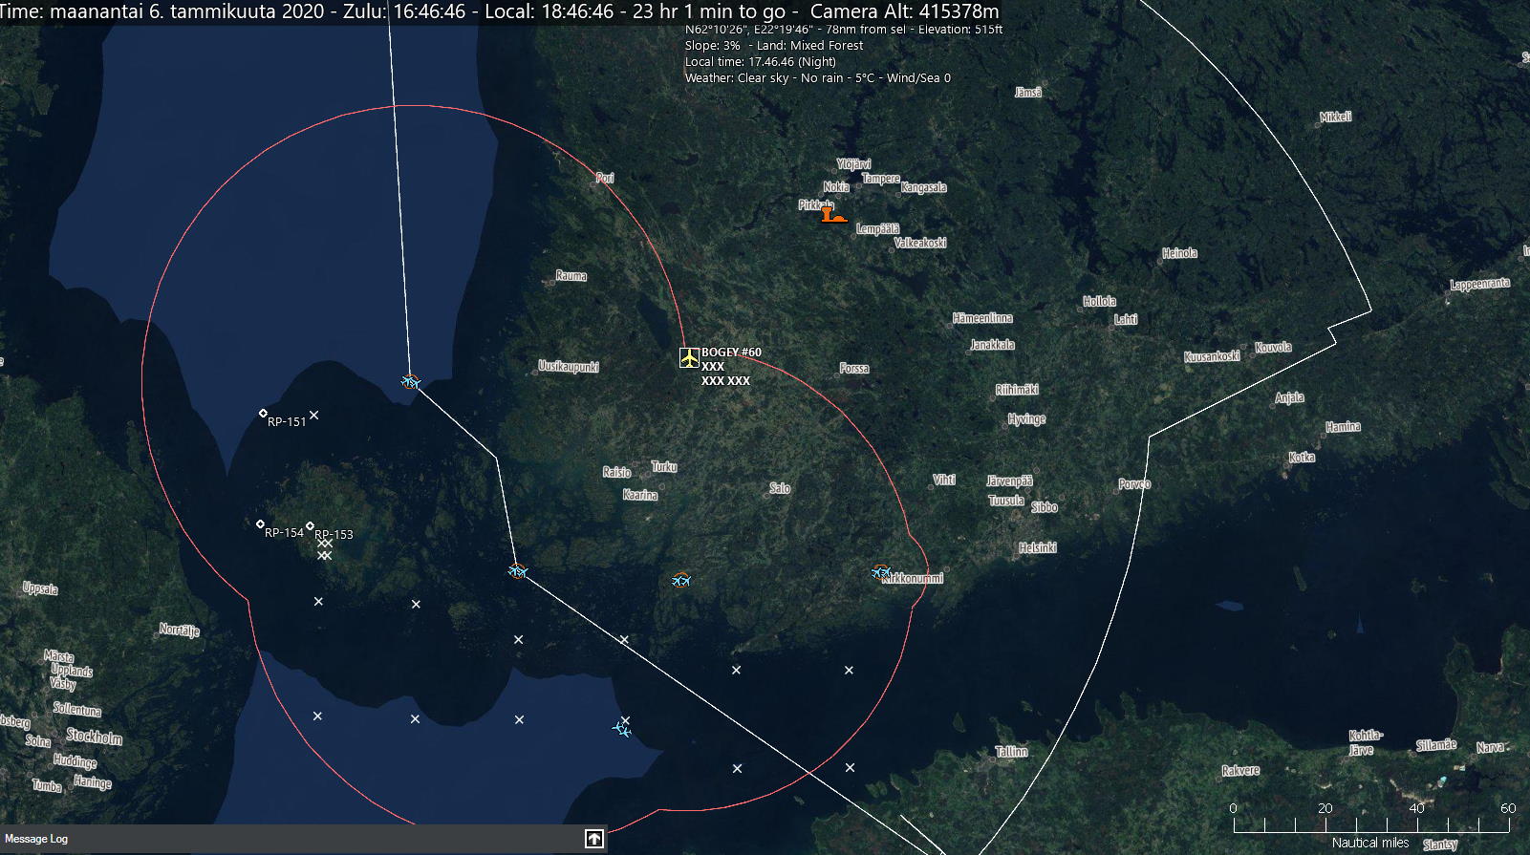Click the RP-151 reference point diamond
1530x855 pixels.
pos(264,414)
